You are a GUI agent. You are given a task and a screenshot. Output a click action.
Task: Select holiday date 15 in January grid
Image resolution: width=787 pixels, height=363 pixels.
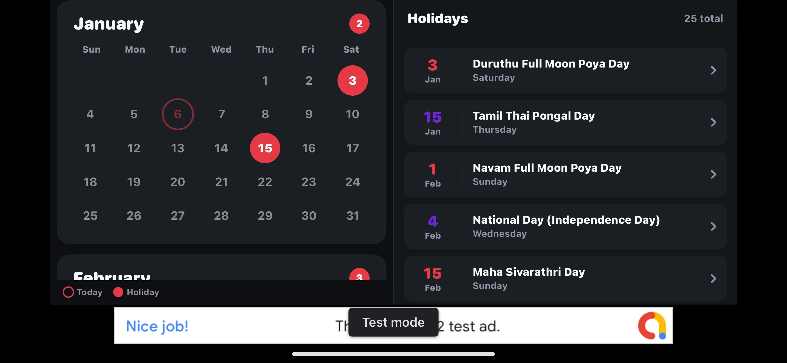[265, 148]
